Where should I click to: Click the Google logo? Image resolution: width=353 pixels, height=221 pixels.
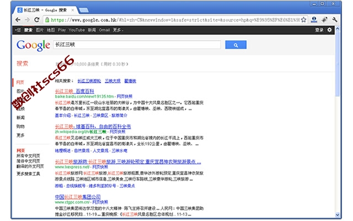[x=33, y=45]
